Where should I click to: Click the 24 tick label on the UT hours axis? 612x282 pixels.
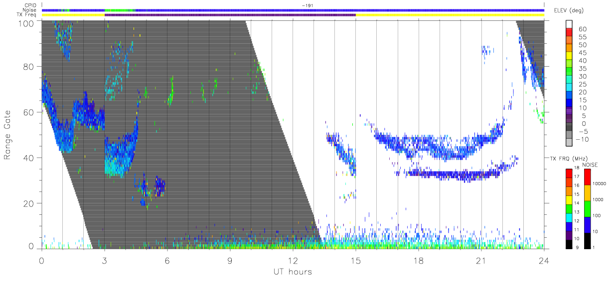544,260
